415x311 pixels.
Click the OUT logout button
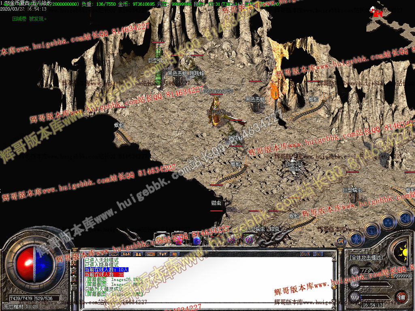pos(305,254)
